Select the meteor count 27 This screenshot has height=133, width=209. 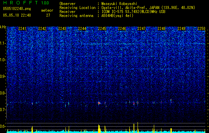48,15
